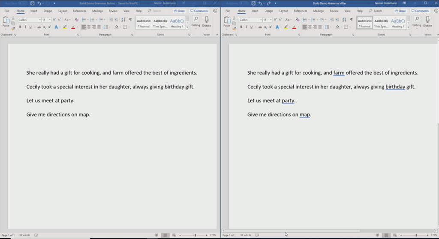Click Save icon in the left window title bar
The height and width of the screenshot is (239, 439).
tap(33, 3)
